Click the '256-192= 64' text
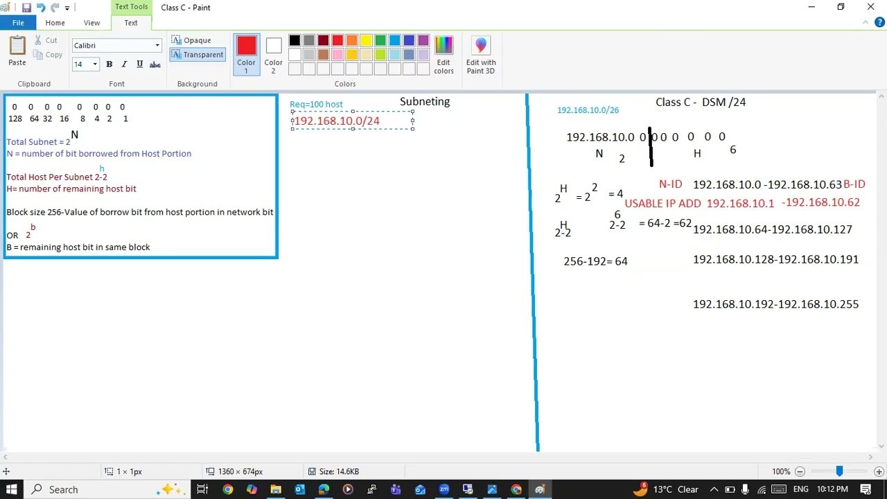887x499 pixels. click(595, 261)
